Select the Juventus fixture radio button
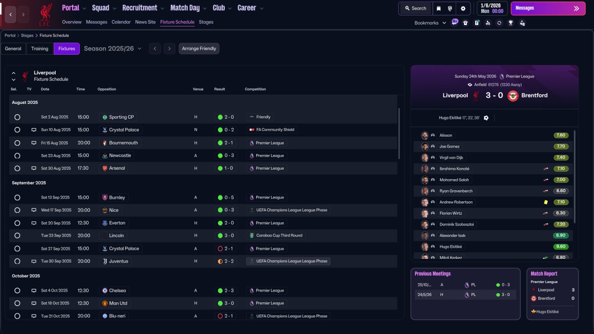Viewport: 594px width, 334px height. (x=17, y=261)
